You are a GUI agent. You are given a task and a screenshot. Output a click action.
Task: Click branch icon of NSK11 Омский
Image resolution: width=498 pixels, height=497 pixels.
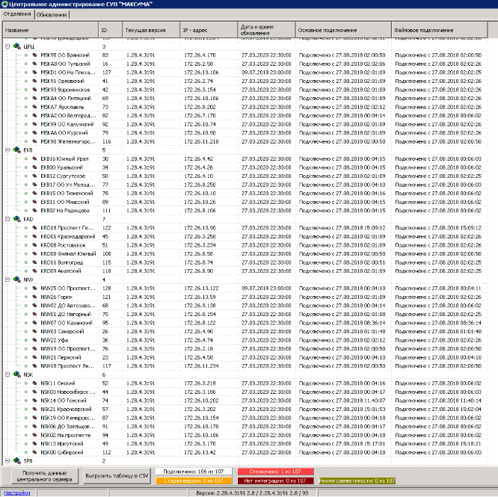34,383
